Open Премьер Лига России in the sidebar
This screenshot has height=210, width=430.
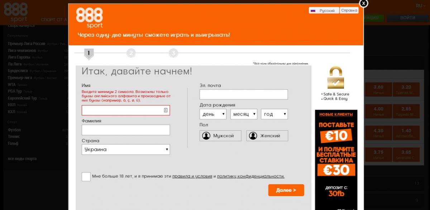[x=27, y=44]
